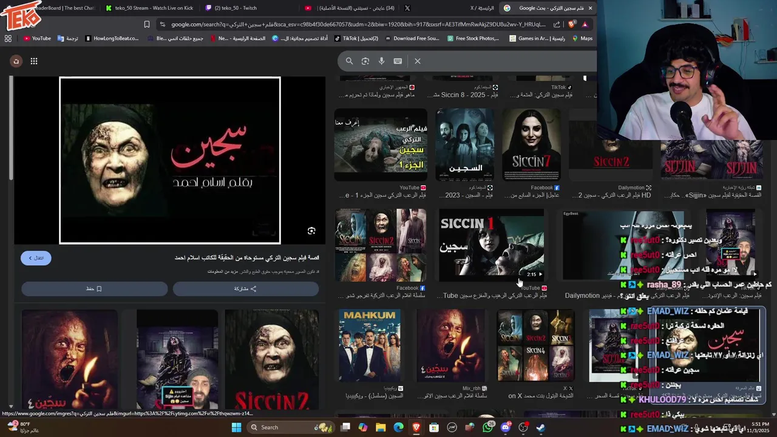The height and width of the screenshot is (437, 777).
Task: Open YouTube bookmark
Action: [37, 38]
